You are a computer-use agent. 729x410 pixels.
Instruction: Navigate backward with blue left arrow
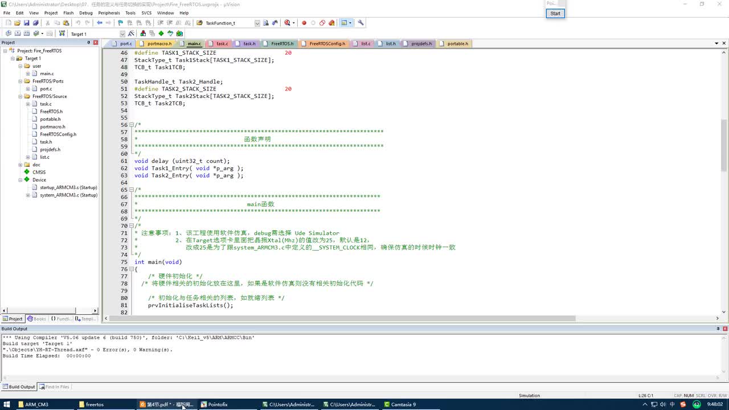coord(100,23)
